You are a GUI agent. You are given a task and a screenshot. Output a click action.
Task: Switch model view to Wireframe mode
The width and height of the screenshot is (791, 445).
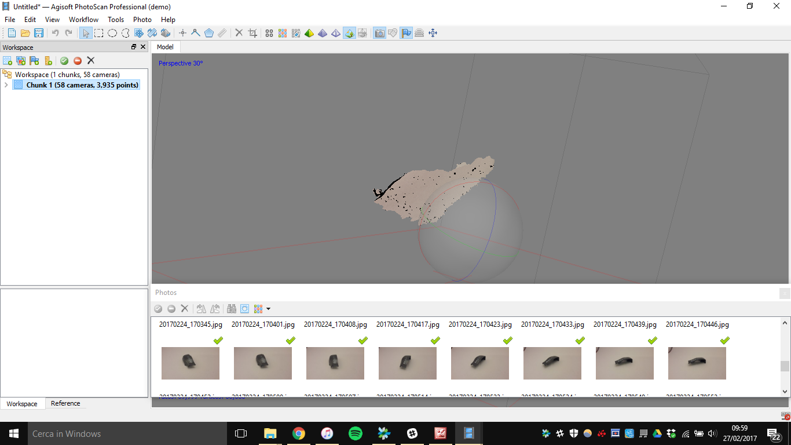tap(336, 33)
